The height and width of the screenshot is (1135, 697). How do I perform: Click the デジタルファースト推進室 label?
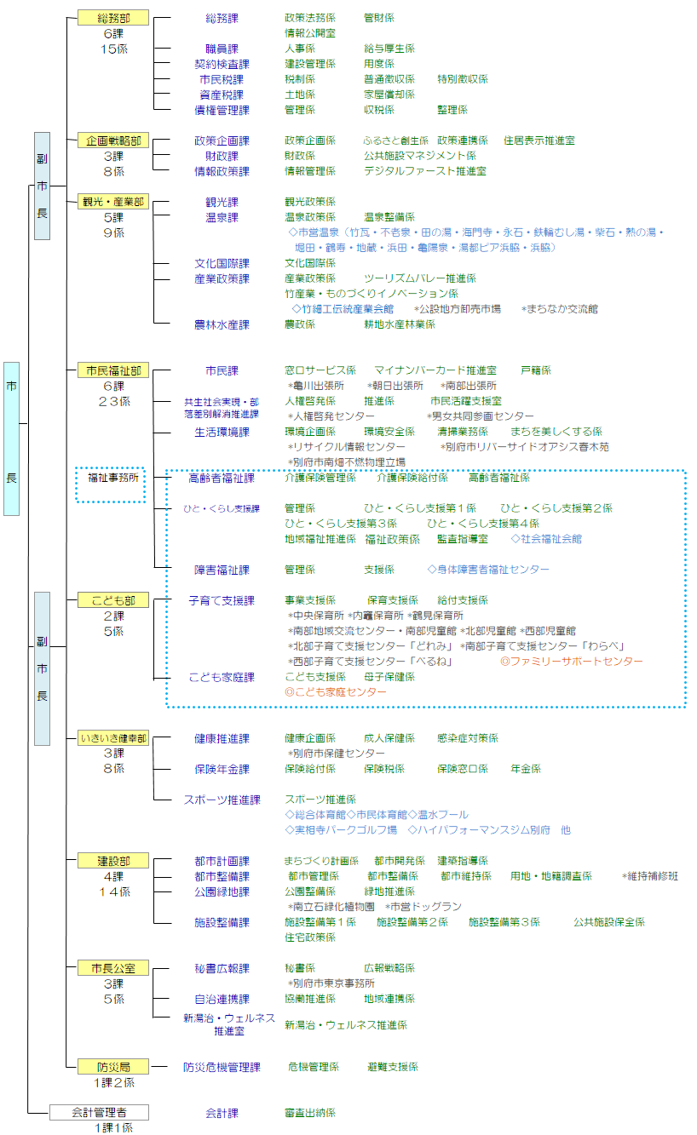click(x=424, y=171)
